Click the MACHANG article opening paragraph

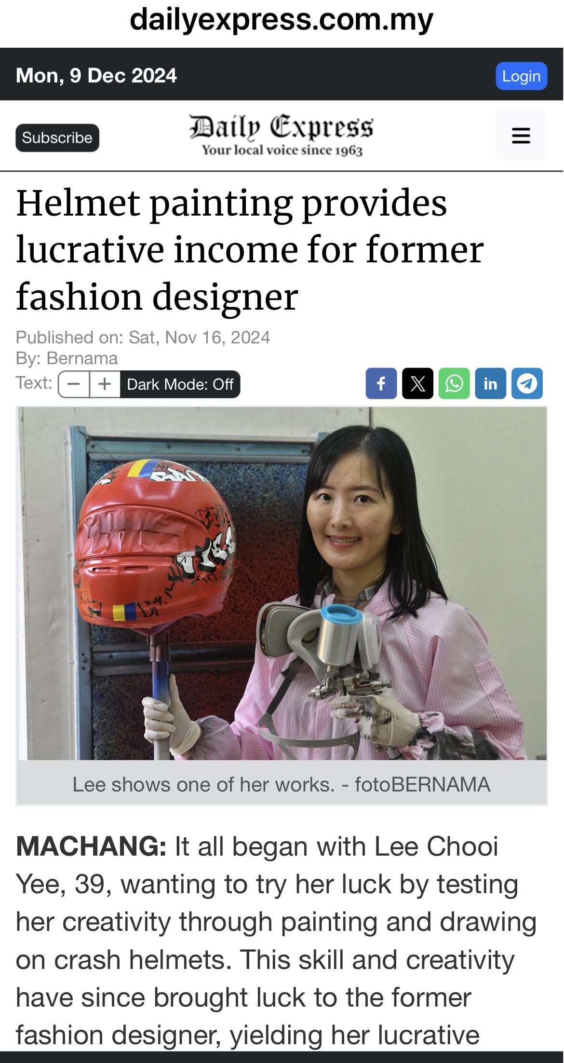click(276, 940)
